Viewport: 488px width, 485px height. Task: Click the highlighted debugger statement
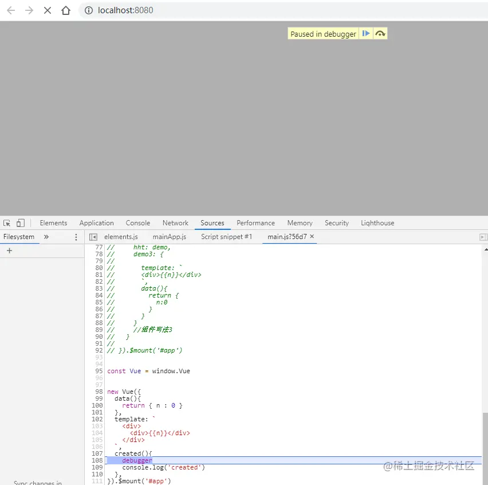(x=137, y=460)
